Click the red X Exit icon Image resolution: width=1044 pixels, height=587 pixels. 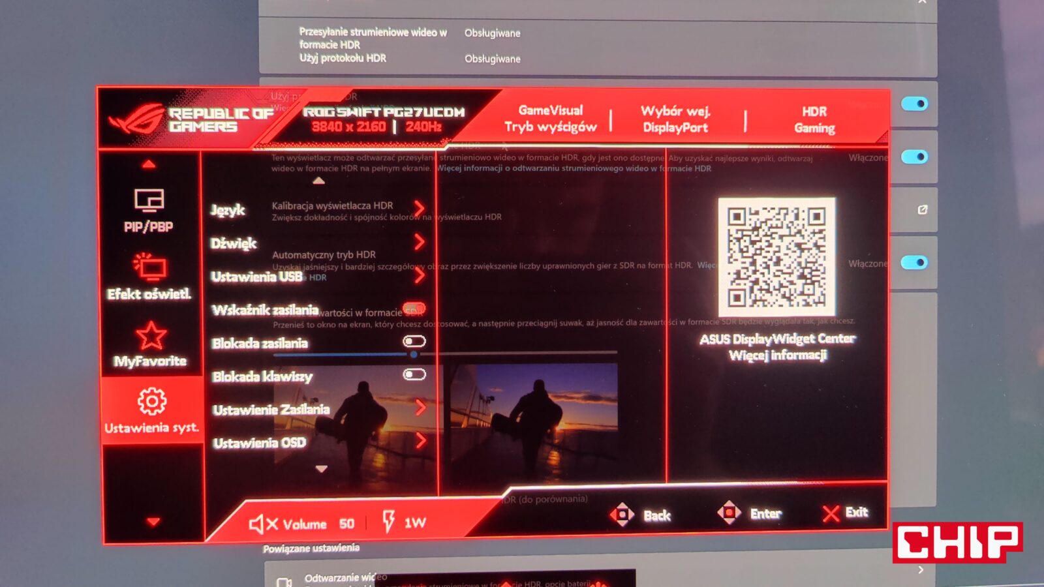pyautogui.click(x=831, y=514)
